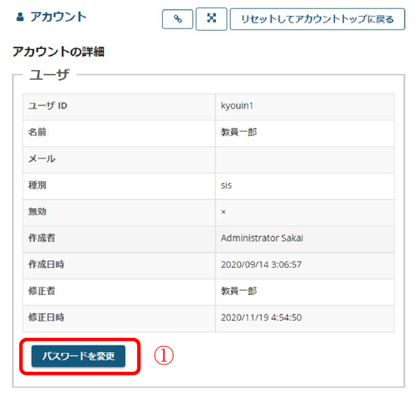Select the kyouin1 user ID value
The image size is (417, 399).
click(237, 106)
